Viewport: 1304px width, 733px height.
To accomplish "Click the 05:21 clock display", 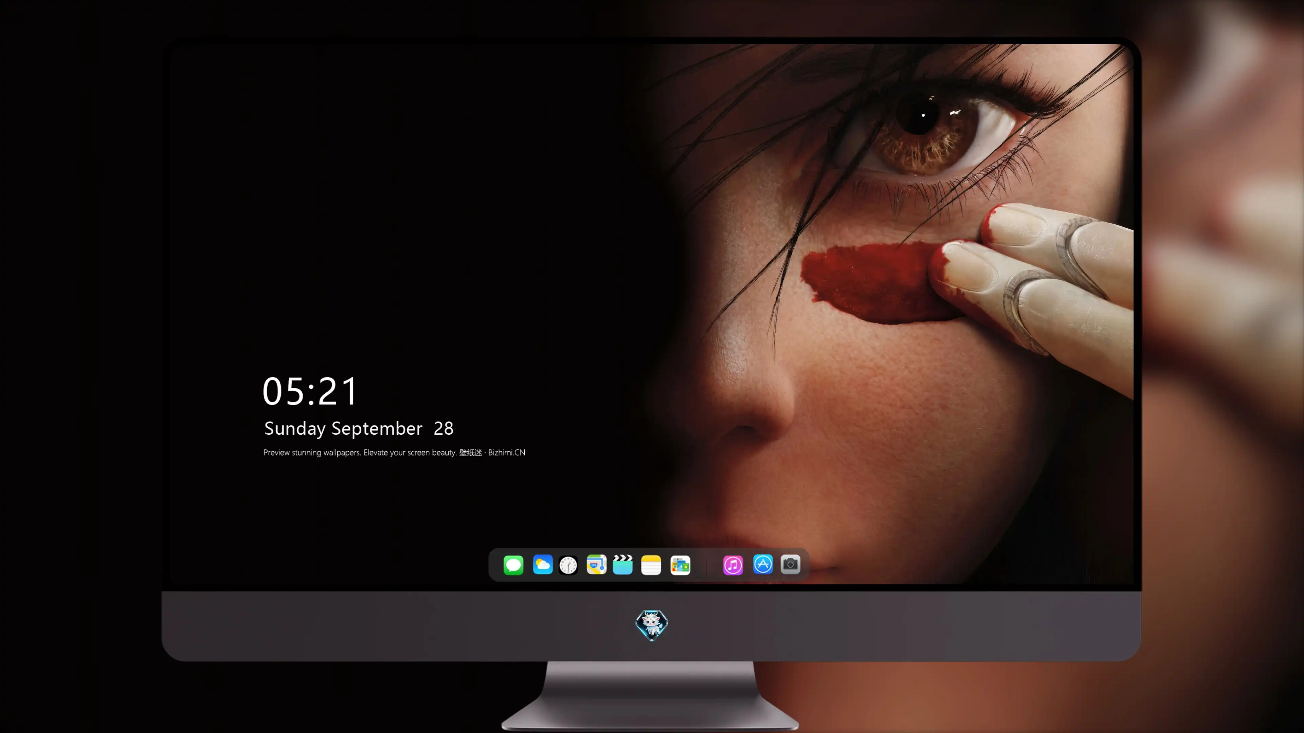I will [x=310, y=391].
